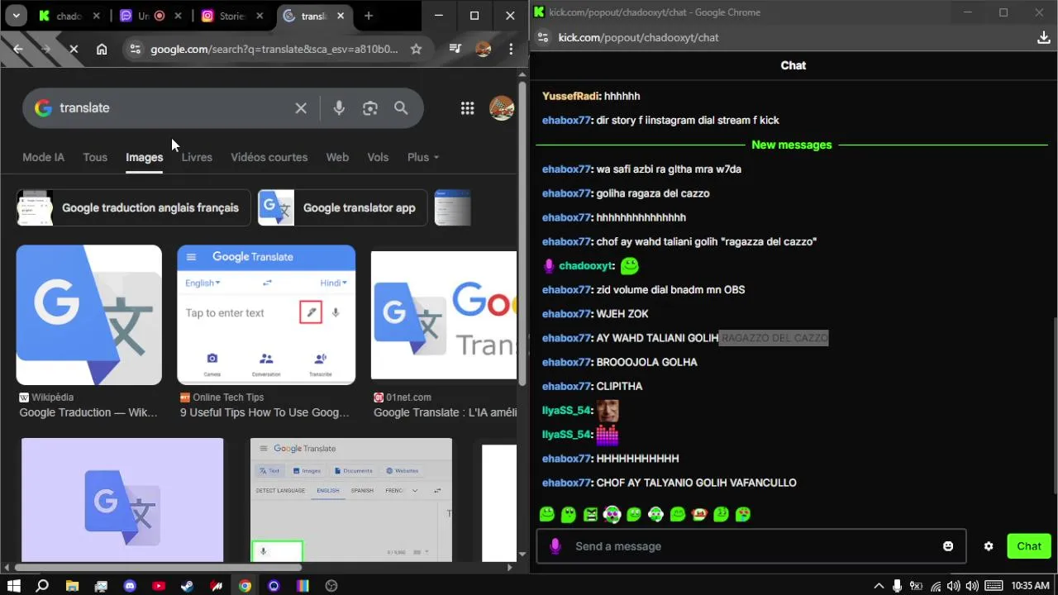
Task: Select the Livres search tab
Action: point(197,157)
